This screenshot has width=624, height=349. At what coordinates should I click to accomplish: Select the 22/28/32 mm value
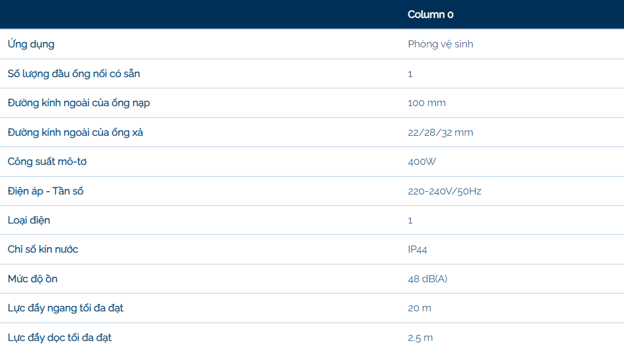pyautogui.click(x=440, y=132)
